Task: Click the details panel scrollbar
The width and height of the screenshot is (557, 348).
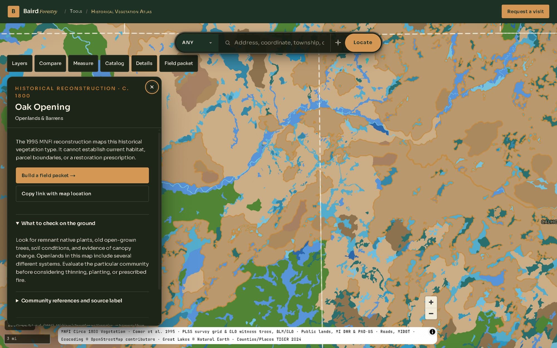Action: (x=159, y=211)
